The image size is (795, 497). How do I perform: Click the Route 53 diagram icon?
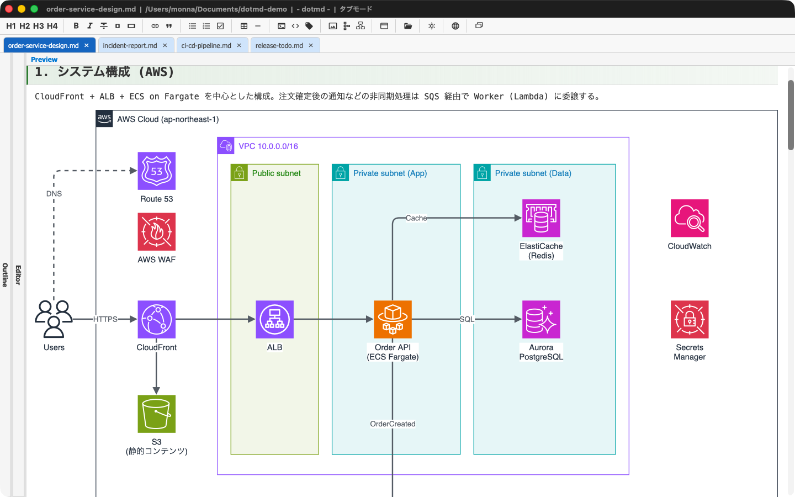pyautogui.click(x=157, y=171)
